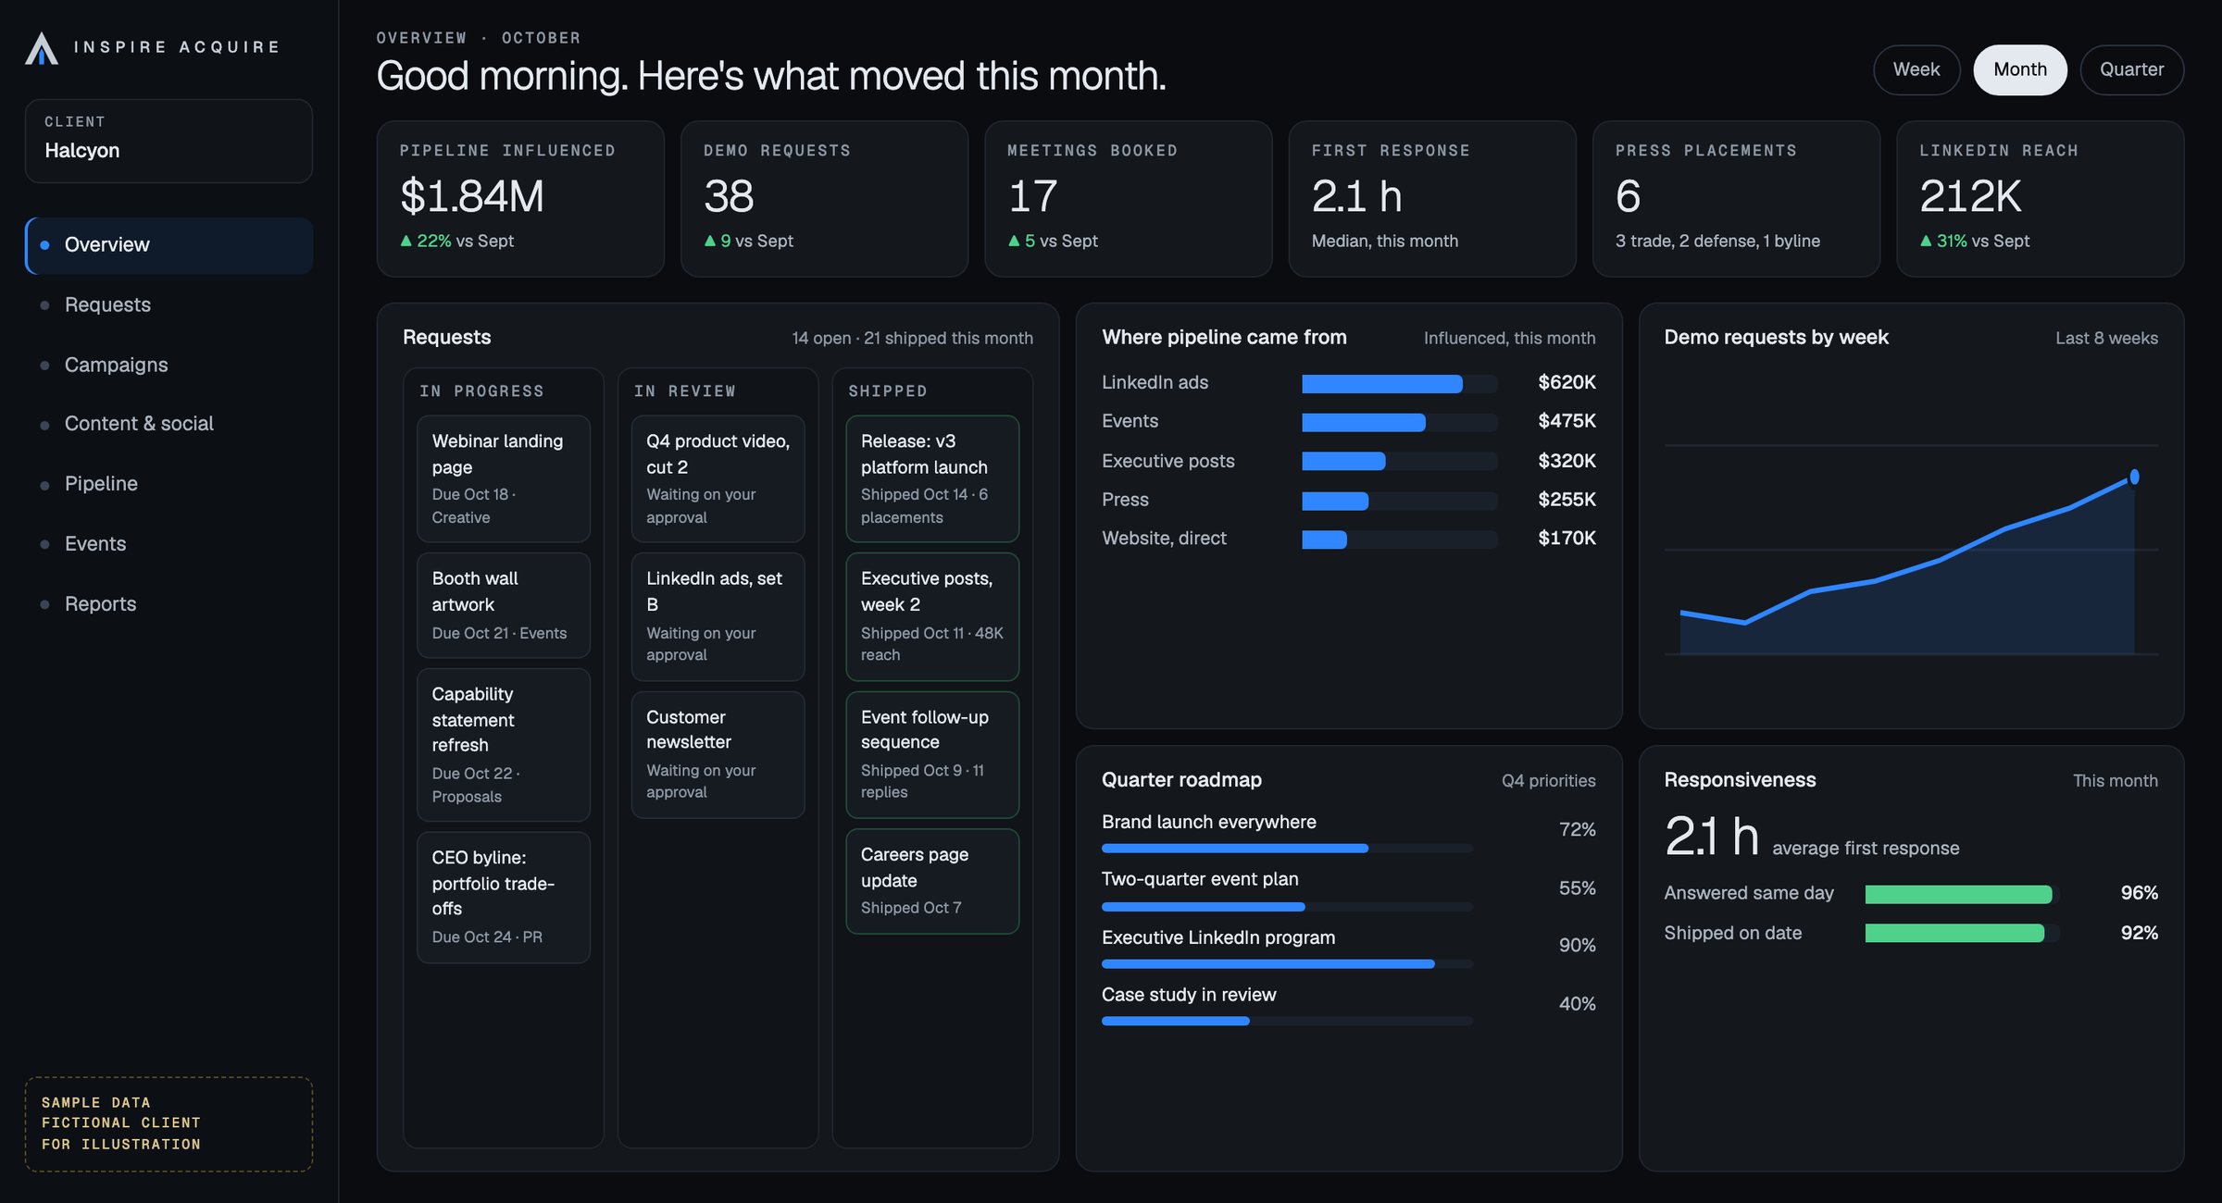Click '14 open · 21 shipped this month'

912,339
